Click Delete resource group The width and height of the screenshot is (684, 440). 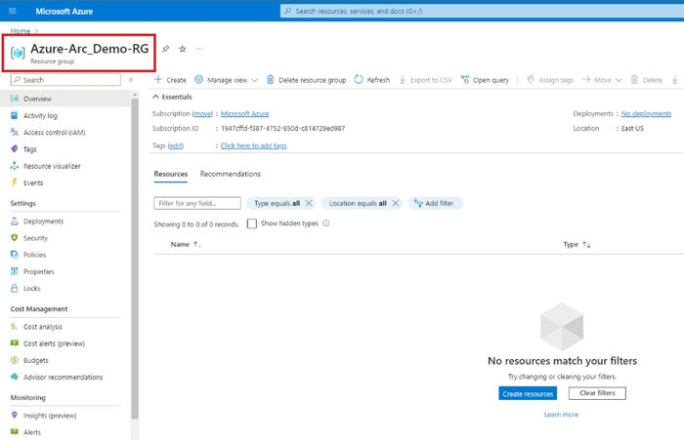pyautogui.click(x=306, y=80)
